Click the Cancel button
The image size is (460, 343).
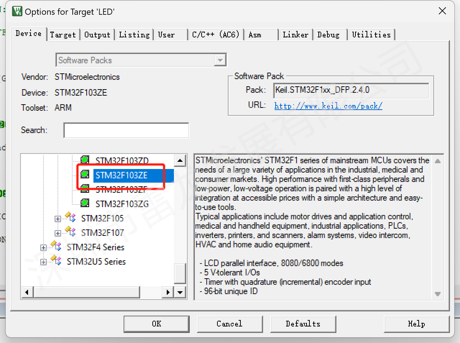230,324
